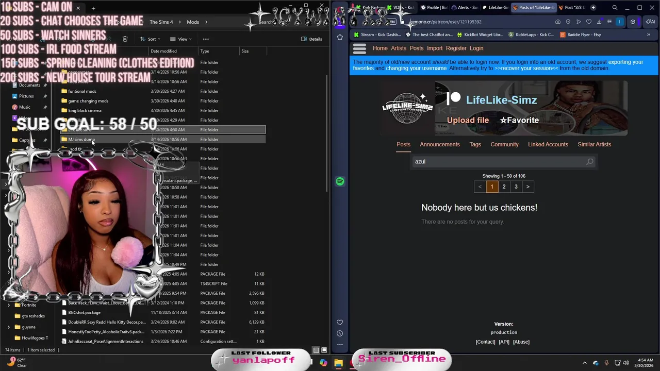Click Home in the site navigation
The image size is (660, 371).
[380, 48]
